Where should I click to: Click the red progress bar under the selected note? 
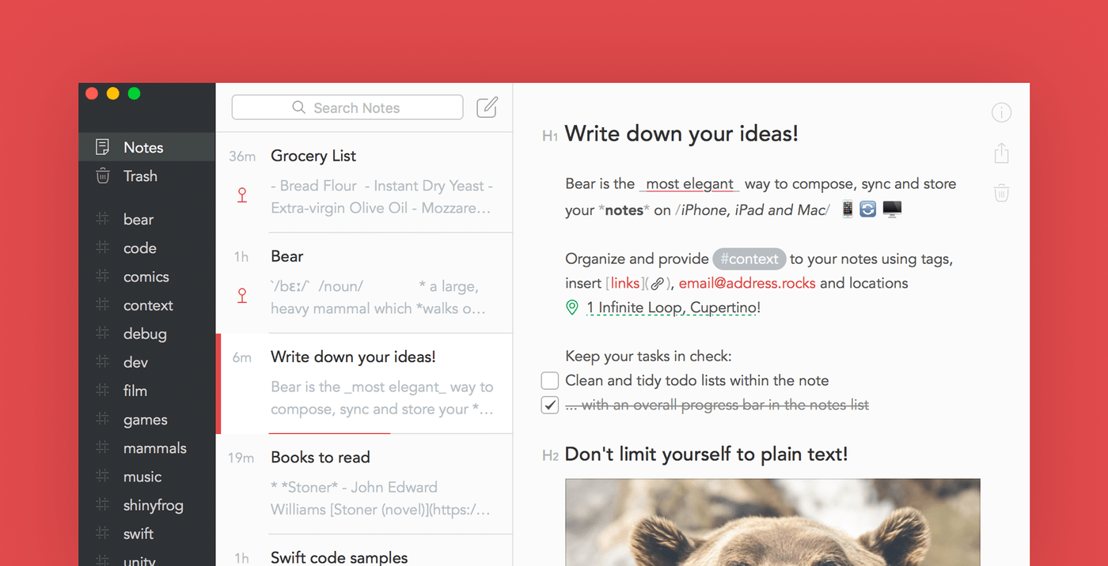(x=329, y=433)
